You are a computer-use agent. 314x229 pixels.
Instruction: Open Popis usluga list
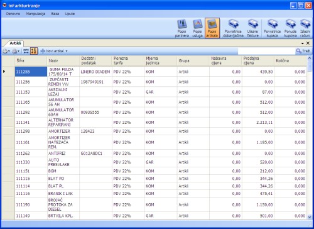tap(197, 28)
